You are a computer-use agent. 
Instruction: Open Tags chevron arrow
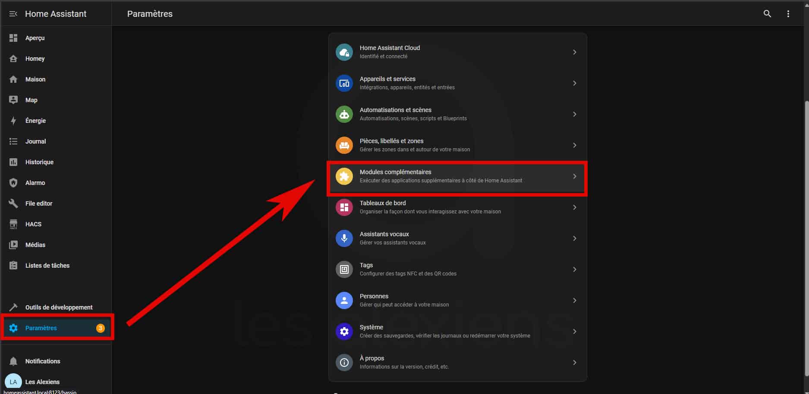[575, 269]
